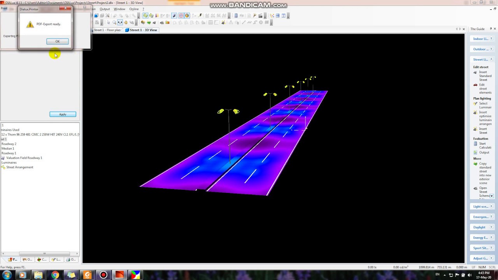
Task: Click the tile vertically window icon
Action: click(x=284, y=16)
